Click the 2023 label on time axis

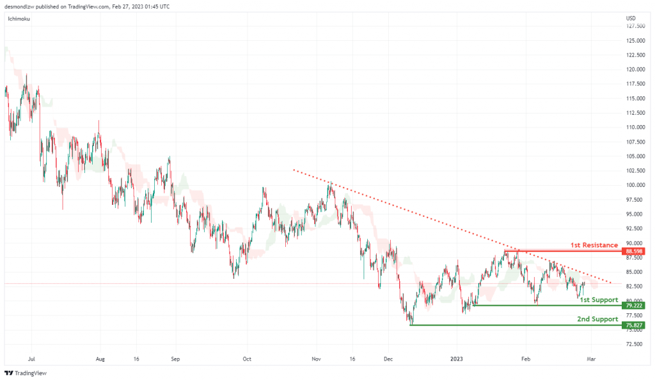pos(457,359)
